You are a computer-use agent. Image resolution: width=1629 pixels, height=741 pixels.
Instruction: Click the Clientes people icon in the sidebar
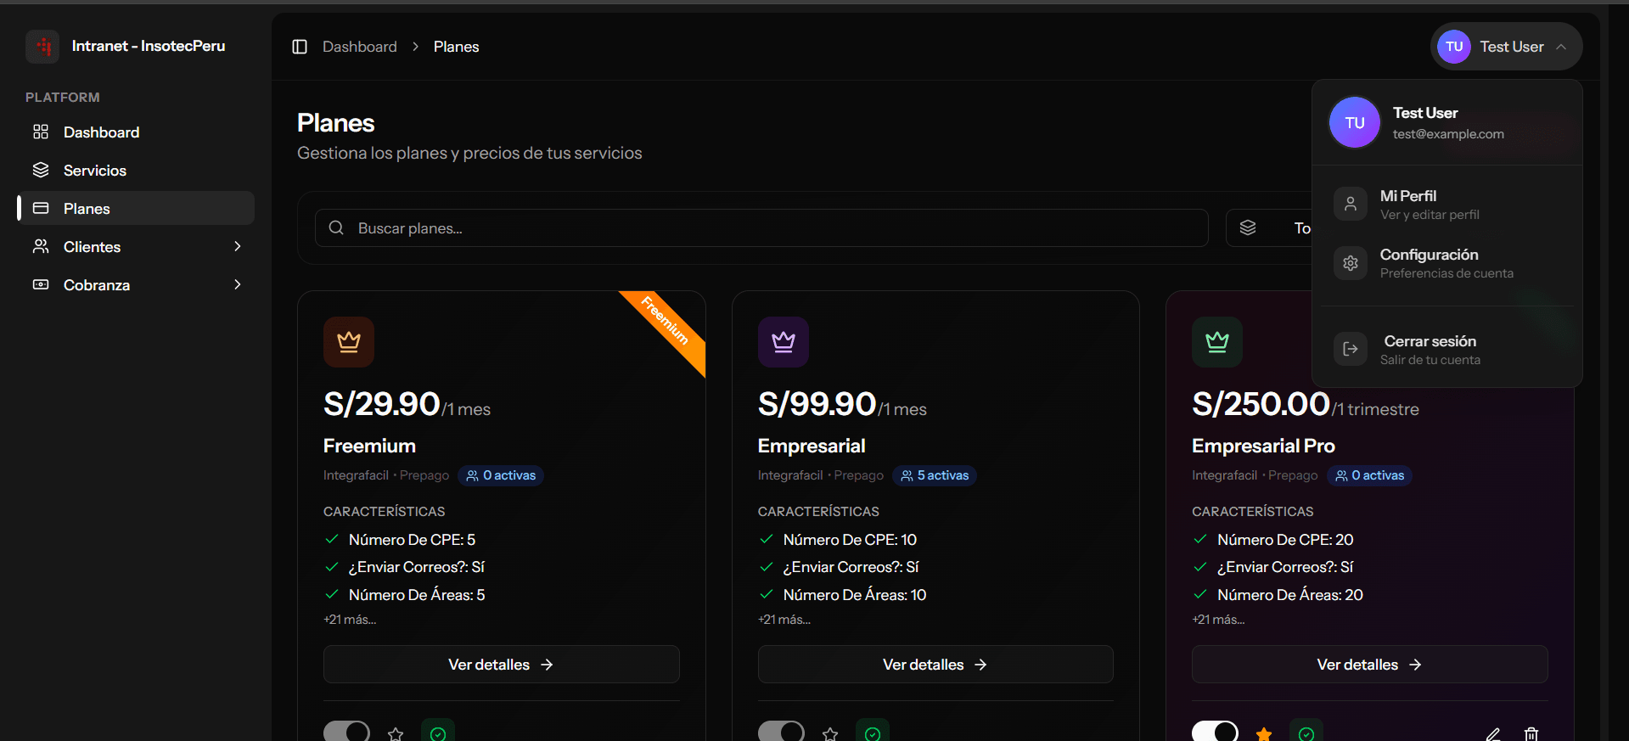pos(41,246)
